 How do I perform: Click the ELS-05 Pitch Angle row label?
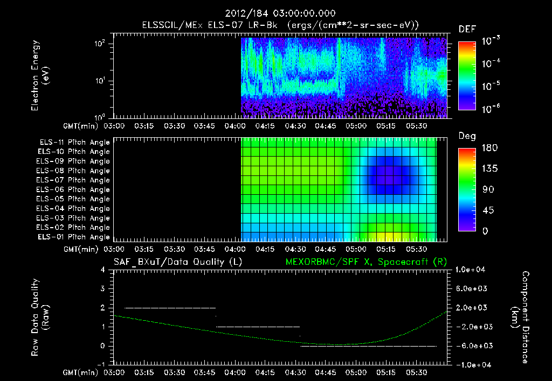[x=73, y=199]
